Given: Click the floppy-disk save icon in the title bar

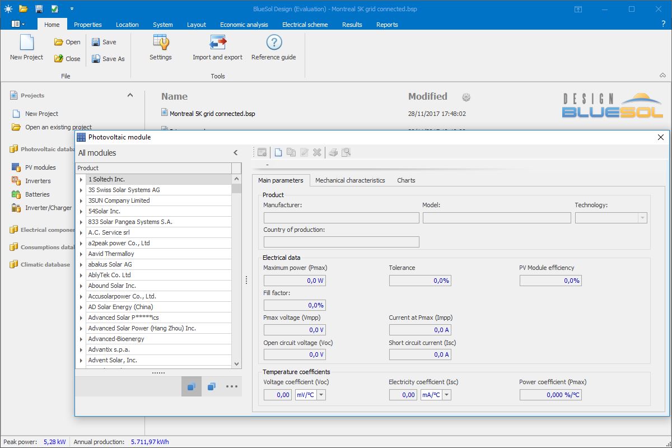Looking at the screenshot, I should (x=39, y=9).
